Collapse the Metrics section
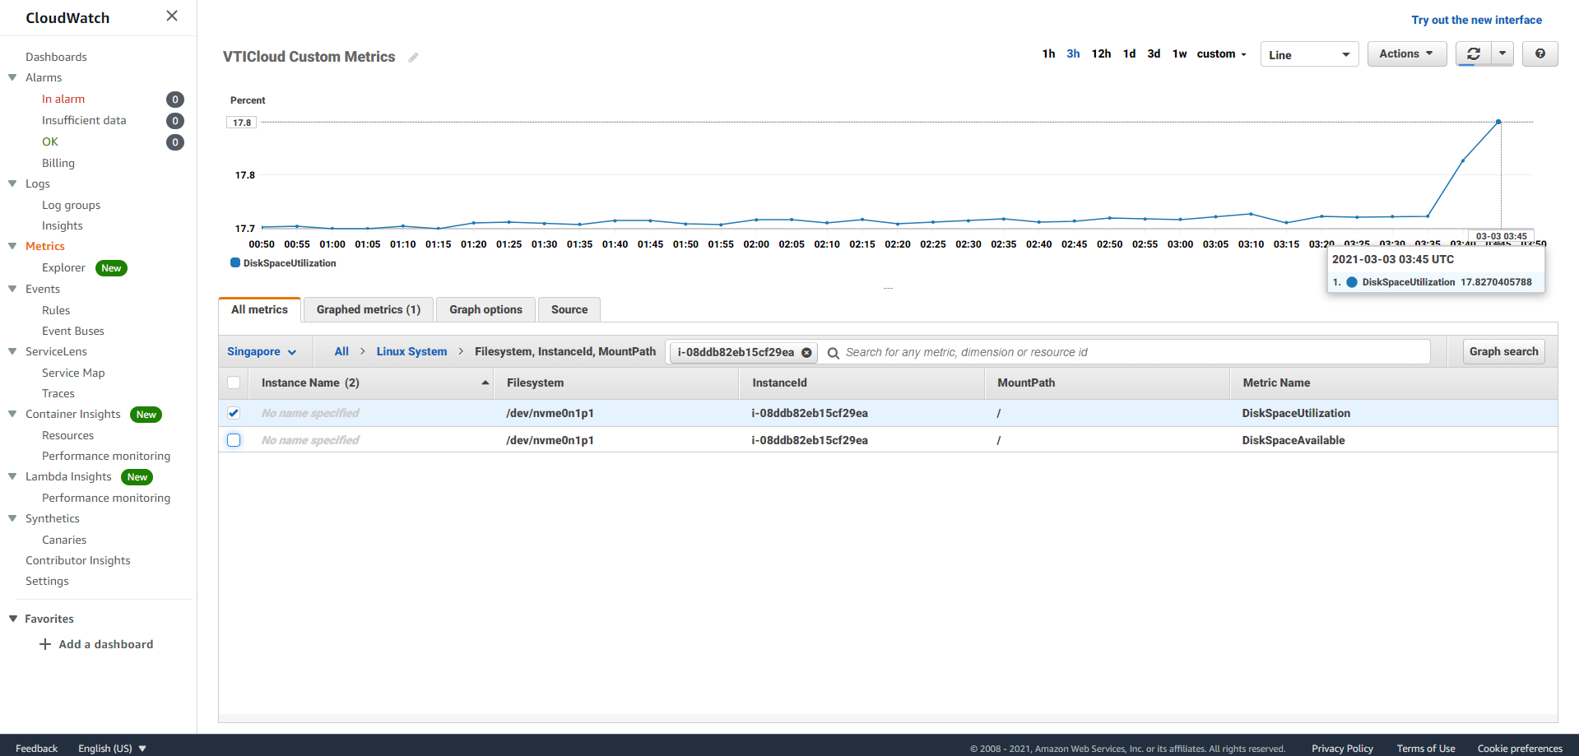 (x=12, y=246)
